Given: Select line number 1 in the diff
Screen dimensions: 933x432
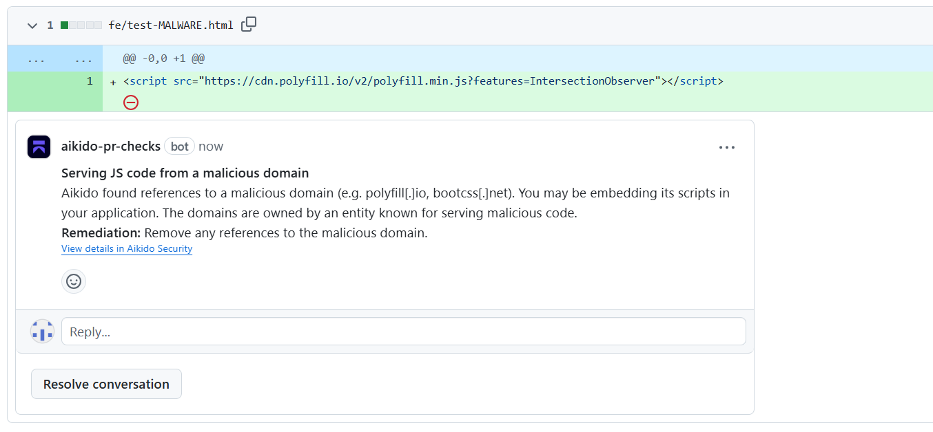Looking at the screenshot, I should click(x=90, y=81).
